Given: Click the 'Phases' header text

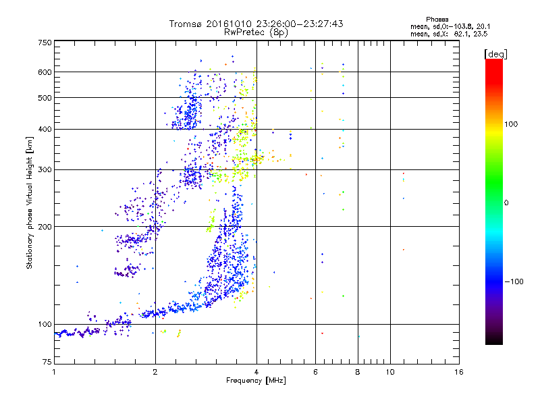Looking at the screenshot, I should [x=437, y=20].
